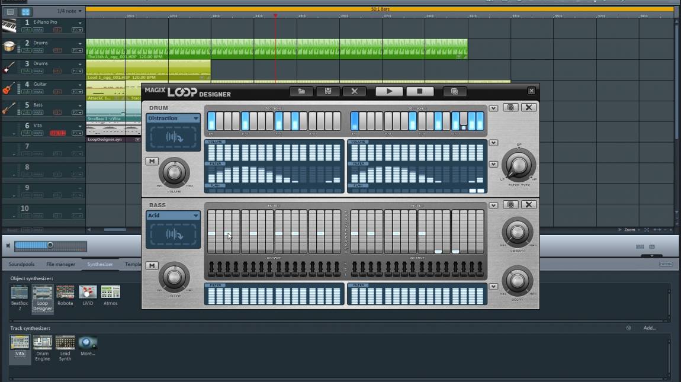The width and height of the screenshot is (681, 382).
Task: Switch to the single-pane arranger view icon
Action: [10, 12]
